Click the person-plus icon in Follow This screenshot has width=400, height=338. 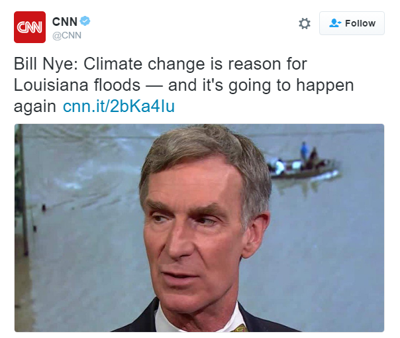coord(335,23)
